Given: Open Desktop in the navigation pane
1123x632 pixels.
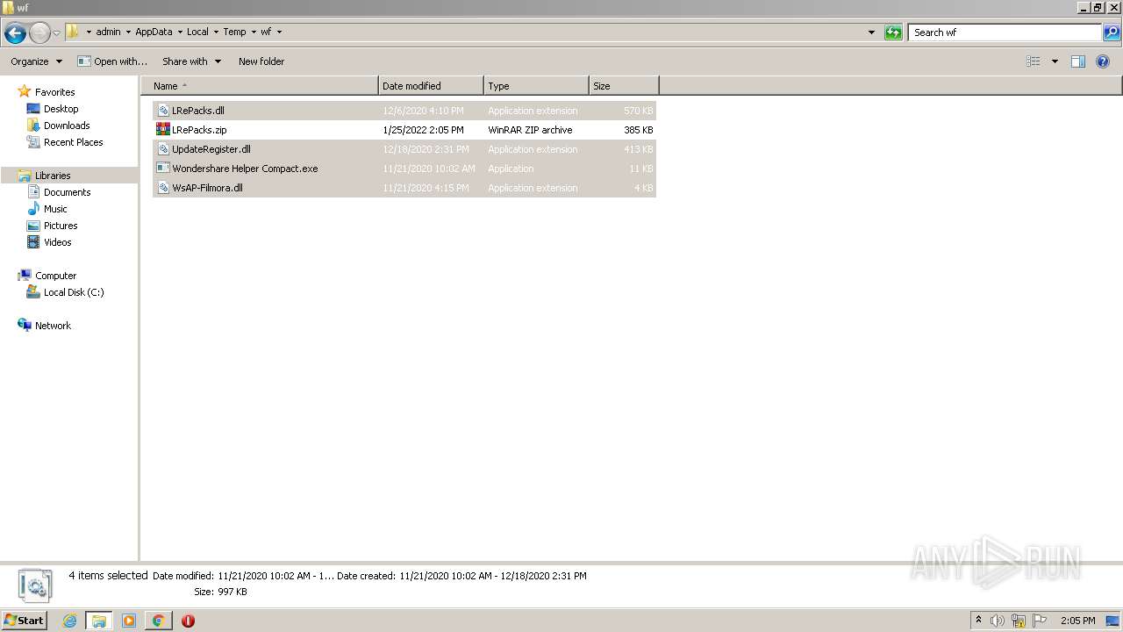Looking at the screenshot, I should tap(61, 109).
